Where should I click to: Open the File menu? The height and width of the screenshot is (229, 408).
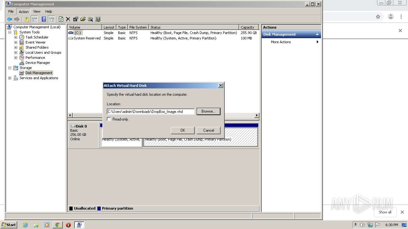click(11, 11)
